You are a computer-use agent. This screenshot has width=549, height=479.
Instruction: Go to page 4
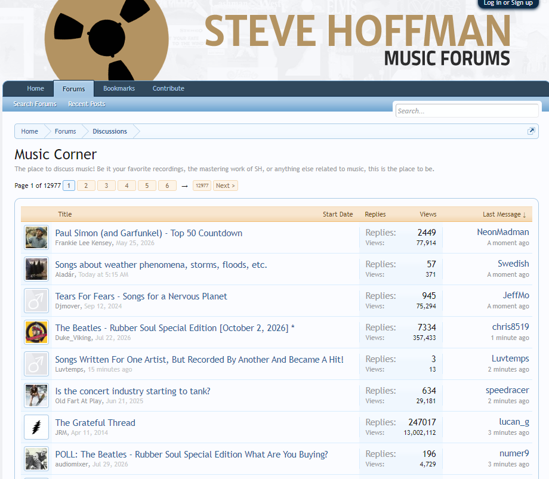click(x=127, y=186)
